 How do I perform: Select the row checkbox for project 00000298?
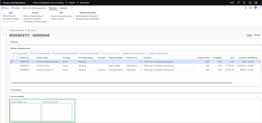13,62
